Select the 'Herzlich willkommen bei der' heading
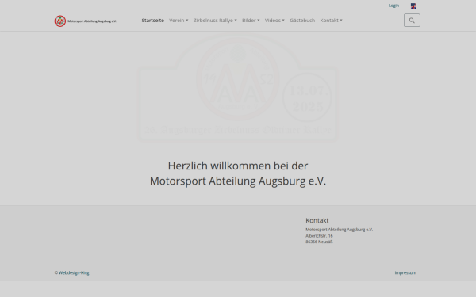The height and width of the screenshot is (297, 476). click(238, 166)
